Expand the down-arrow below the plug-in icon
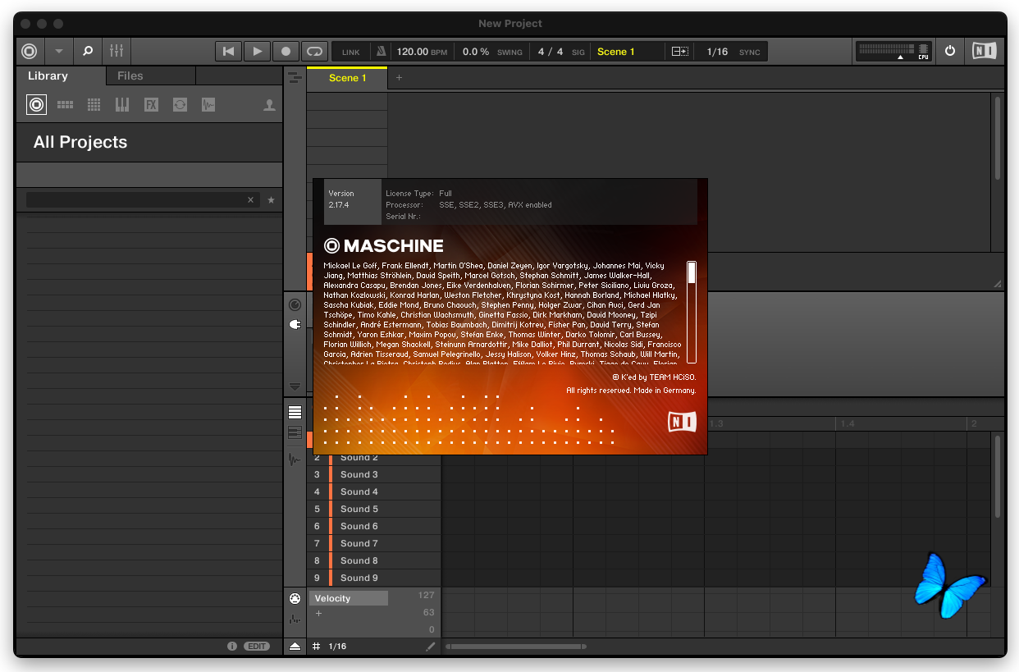1019x672 pixels. click(x=295, y=386)
